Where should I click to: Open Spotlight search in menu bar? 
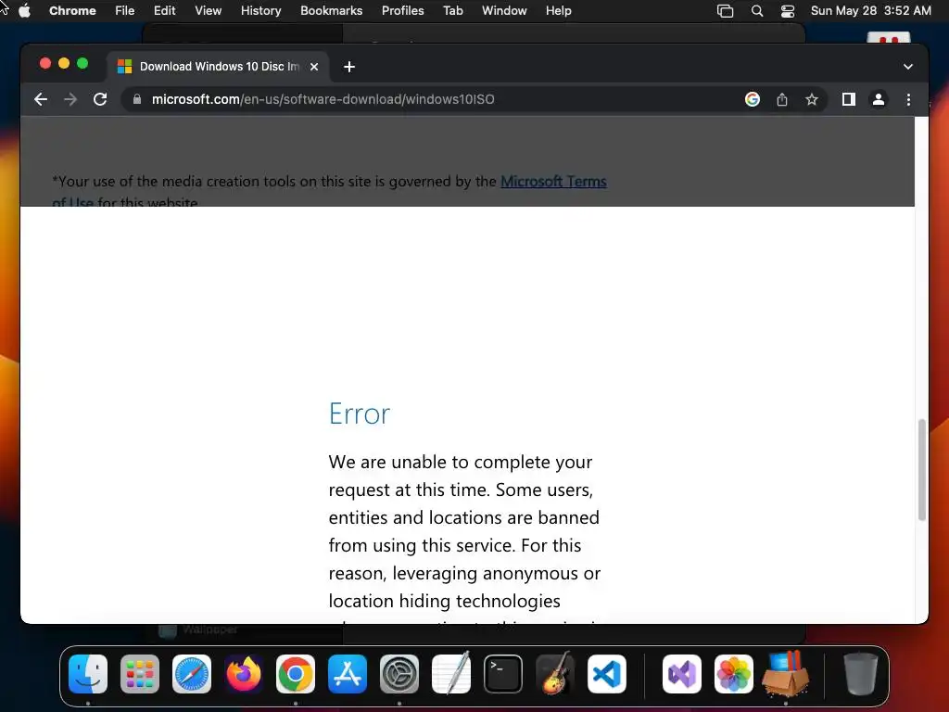tap(756, 11)
